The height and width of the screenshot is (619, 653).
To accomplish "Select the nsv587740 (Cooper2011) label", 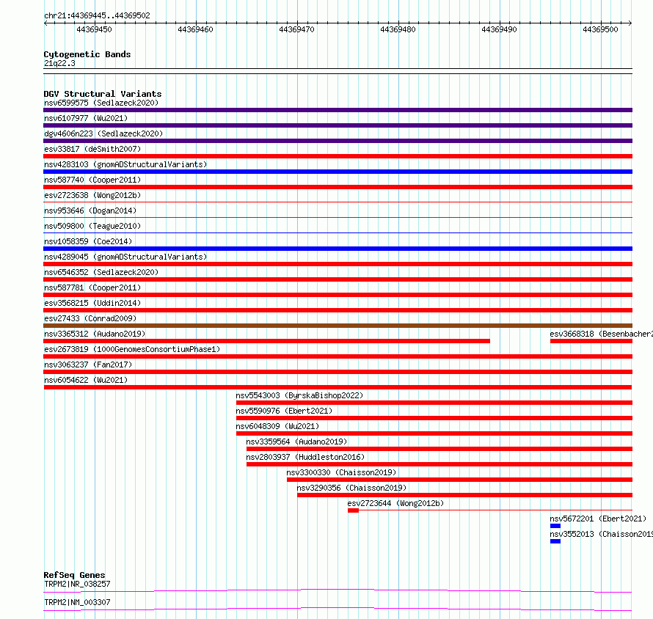I will pos(92,180).
